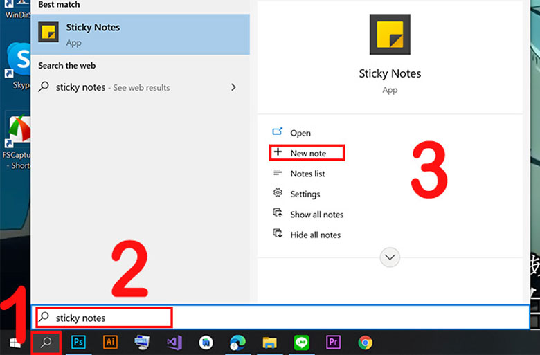Screen dimensions: 540x355
Task: Open Visual Studio taskbar icon
Action: point(174,343)
